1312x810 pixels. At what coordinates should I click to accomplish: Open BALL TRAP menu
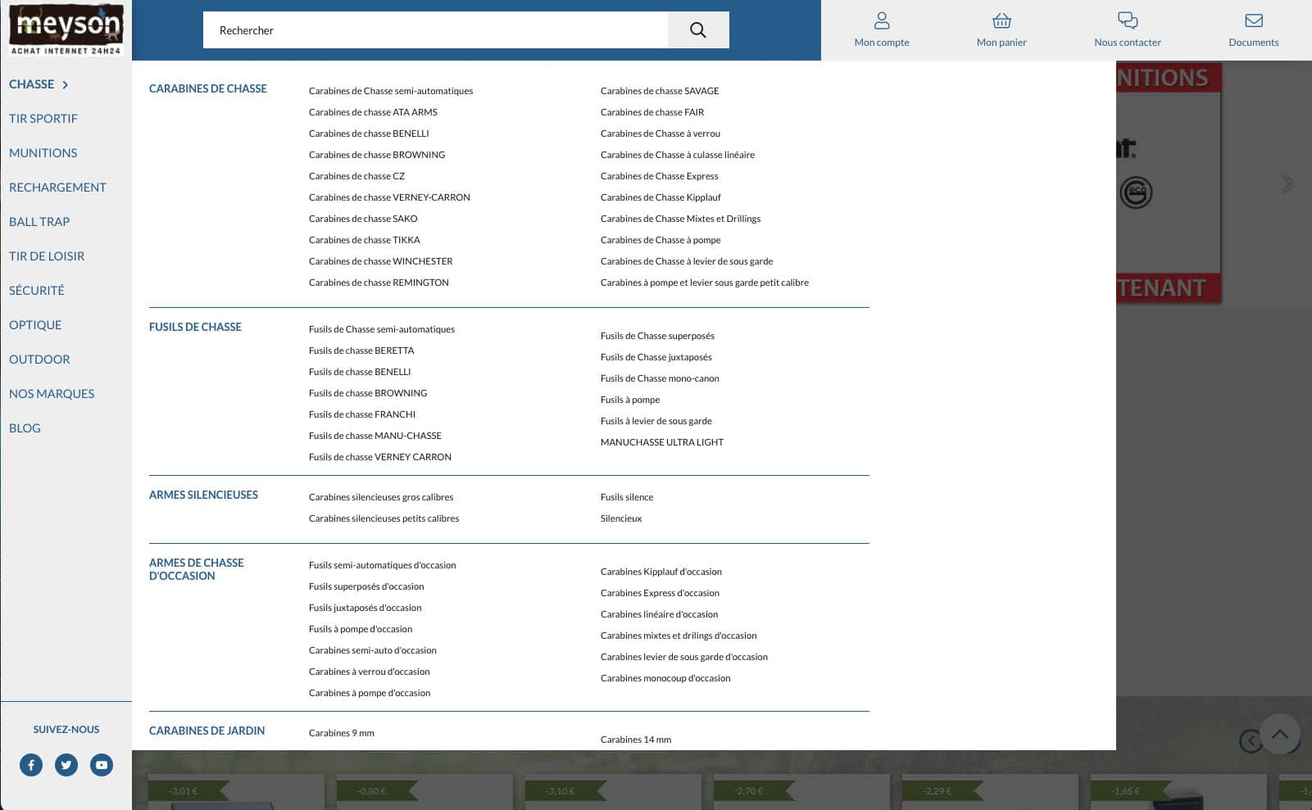click(x=39, y=222)
